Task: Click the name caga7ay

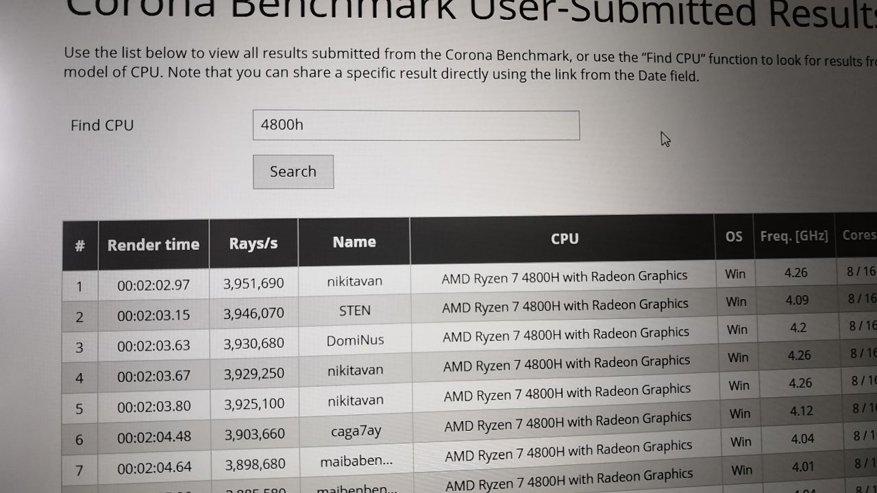Action: 356,431
